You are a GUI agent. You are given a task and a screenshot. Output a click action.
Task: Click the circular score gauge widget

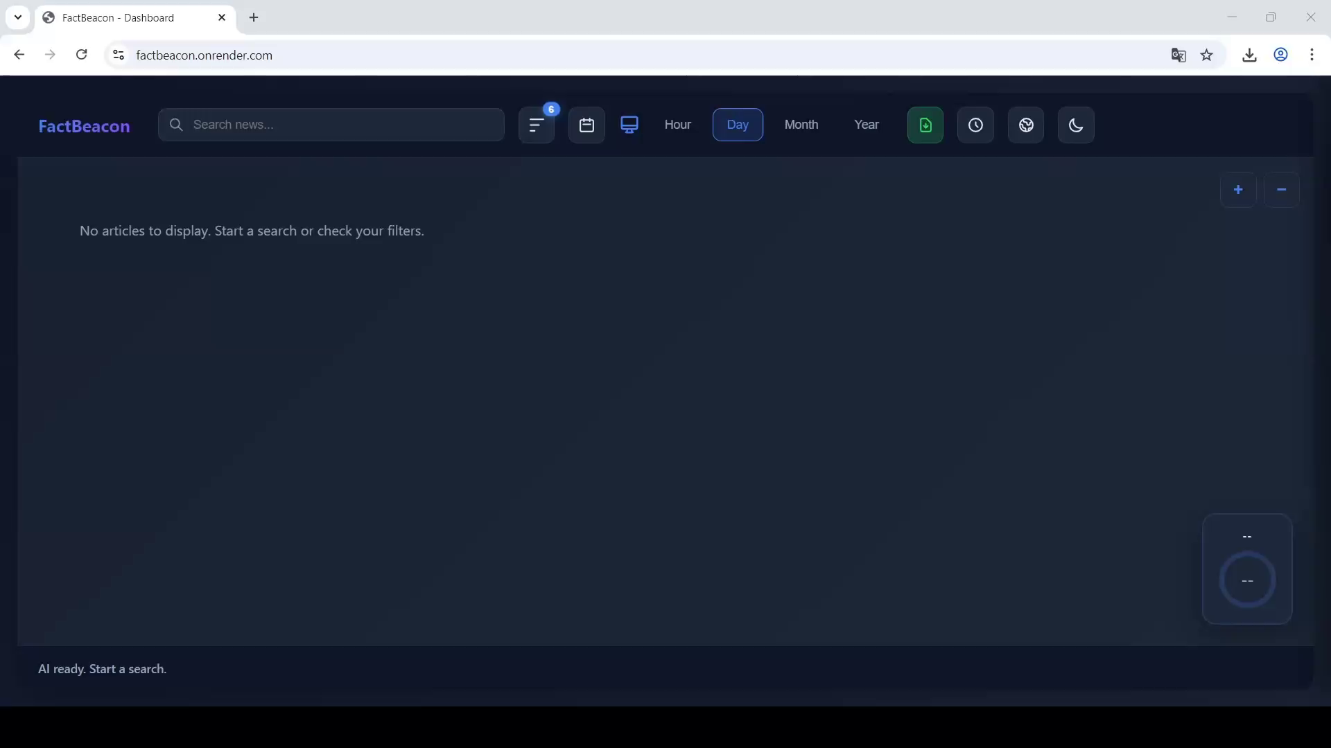coord(1247,580)
